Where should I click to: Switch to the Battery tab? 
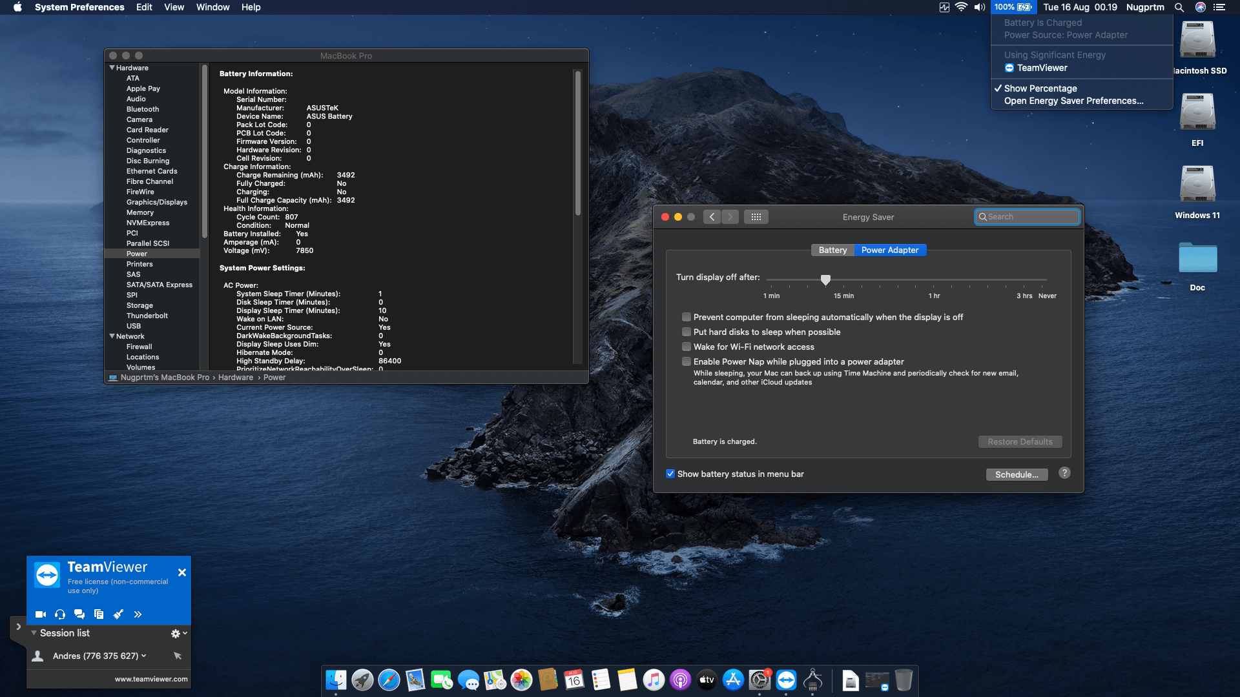coord(832,250)
